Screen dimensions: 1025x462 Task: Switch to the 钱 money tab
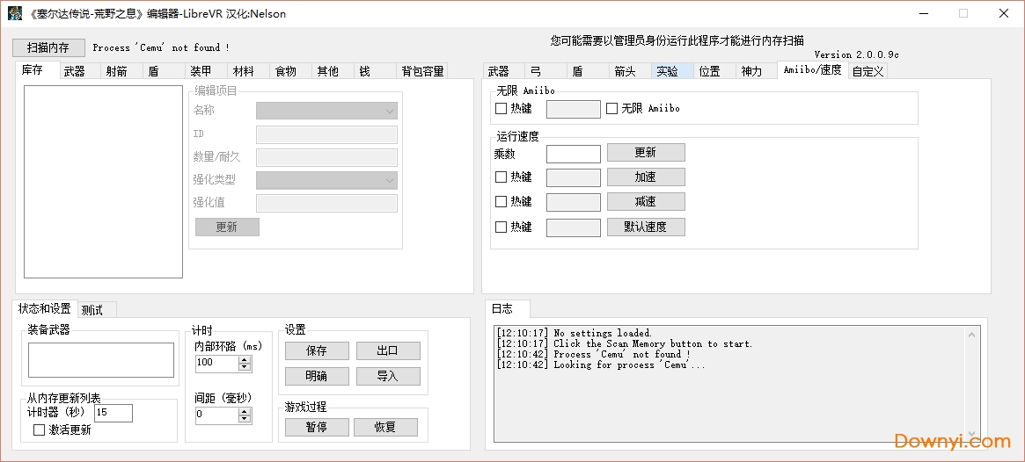click(x=375, y=71)
